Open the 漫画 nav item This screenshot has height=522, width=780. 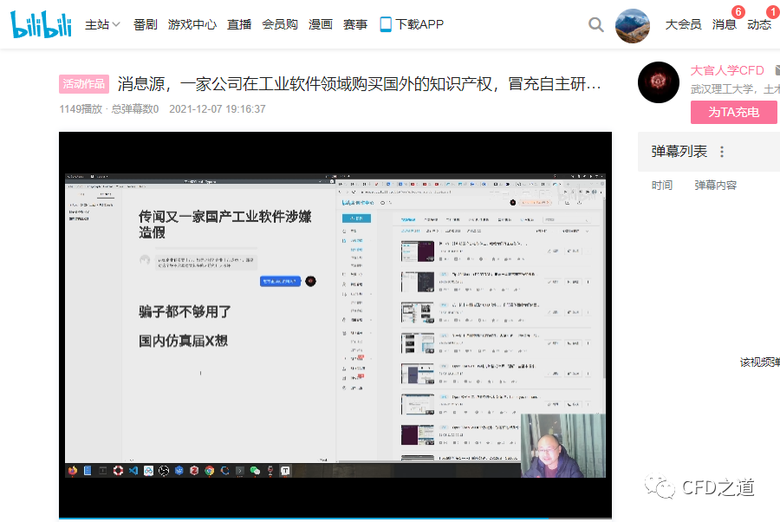click(x=321, y=24)
